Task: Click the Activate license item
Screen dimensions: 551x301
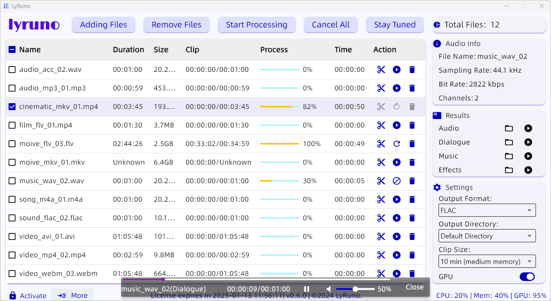Action: click(x=28, y=295)
